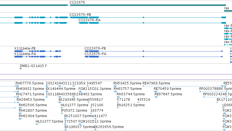Select EST EK149444.5prime
Screen dimensions: 232x131
pos(61,89)
